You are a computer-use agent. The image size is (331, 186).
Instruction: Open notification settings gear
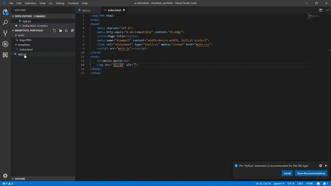coord(321,166)
